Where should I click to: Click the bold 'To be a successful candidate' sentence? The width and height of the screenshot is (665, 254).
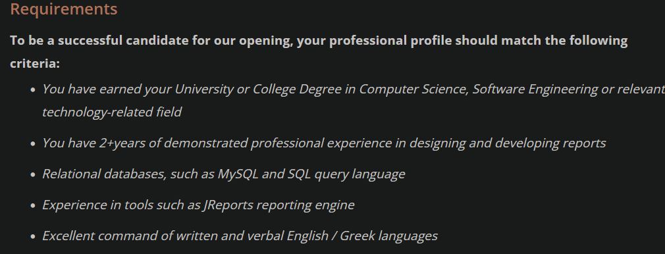coord(319,52)
